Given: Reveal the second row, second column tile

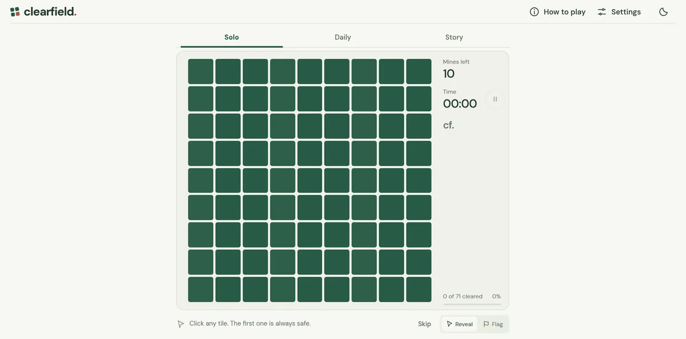Looking at the screenshot, I should [228, 99].
